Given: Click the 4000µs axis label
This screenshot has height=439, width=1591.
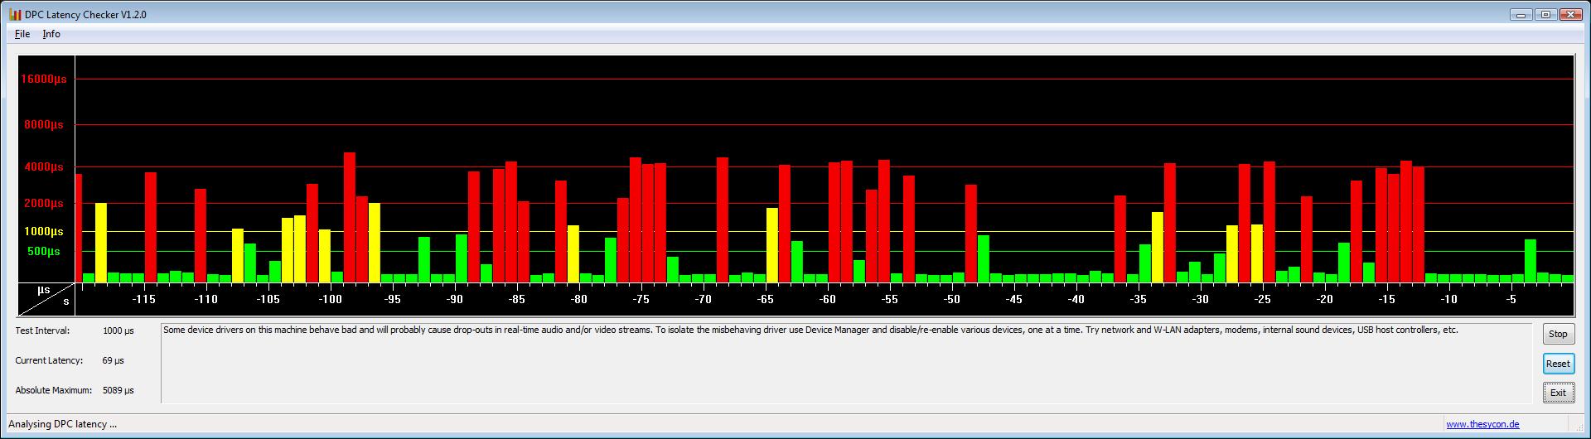Looking at the screenshot, I should (46, 166).
